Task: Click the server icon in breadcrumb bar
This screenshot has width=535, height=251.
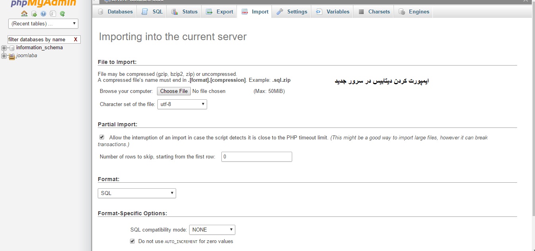Action: coord(107,1)
